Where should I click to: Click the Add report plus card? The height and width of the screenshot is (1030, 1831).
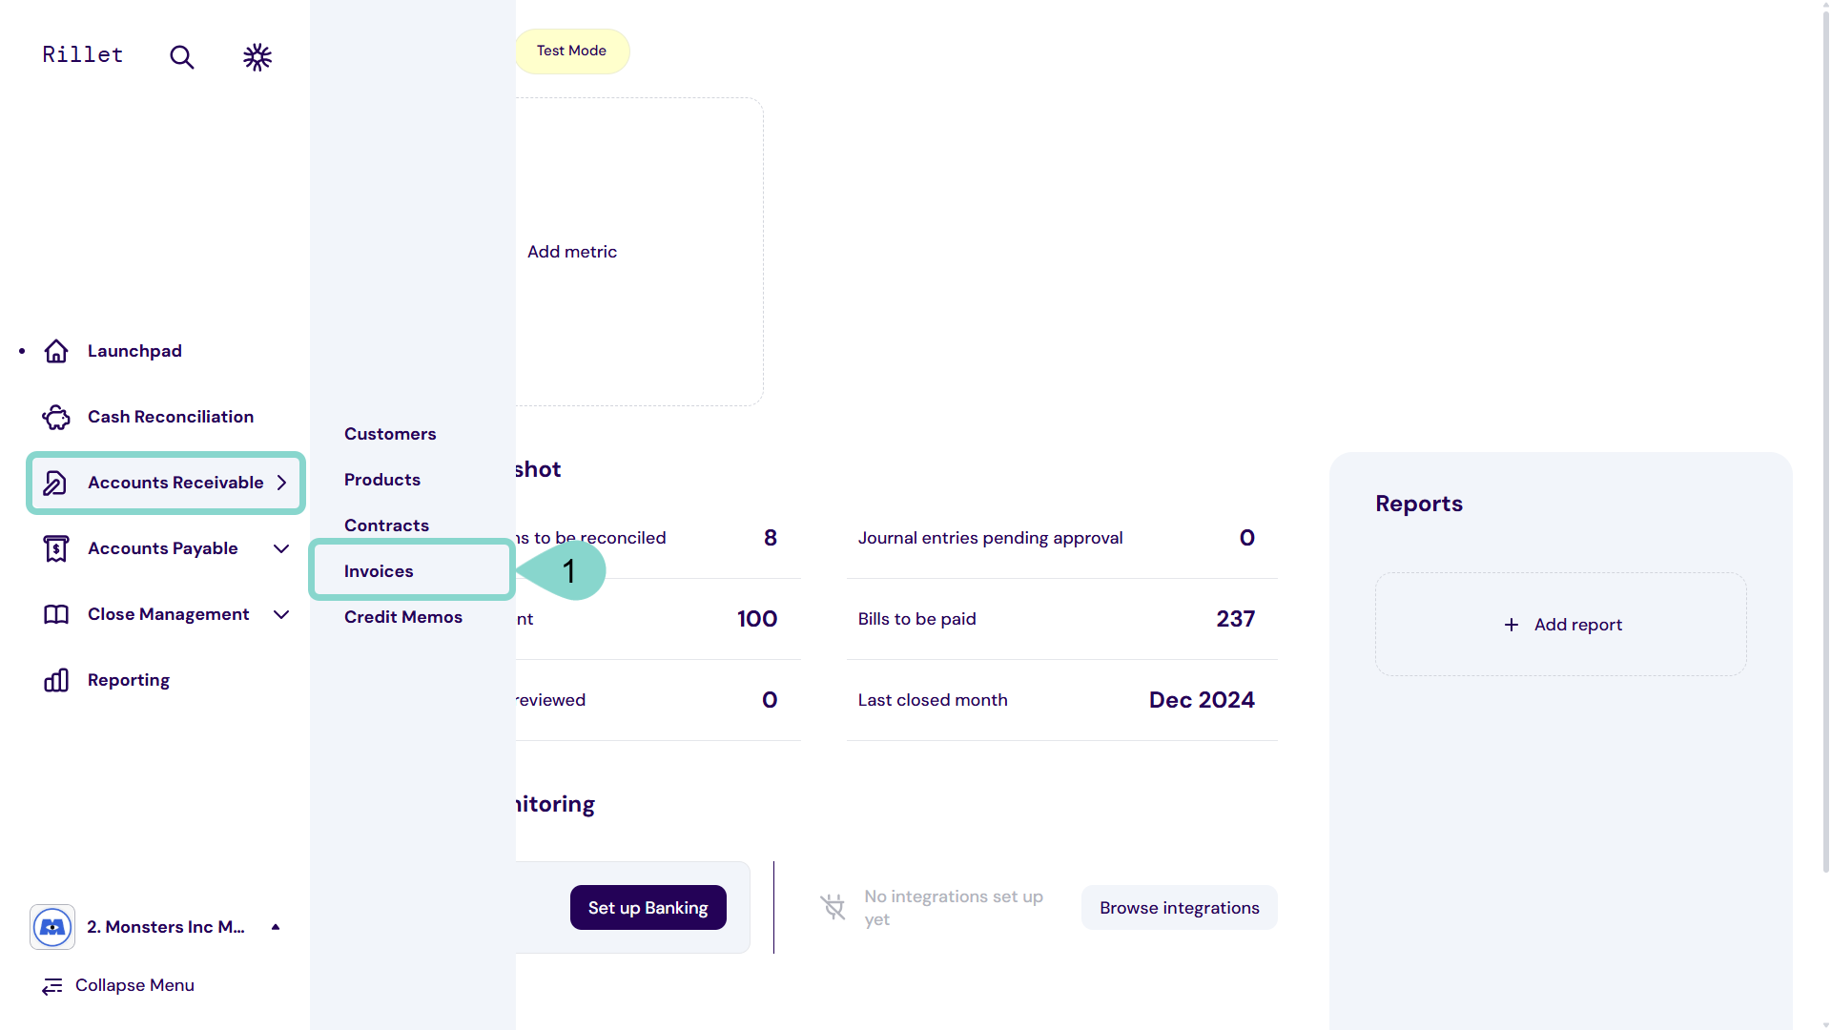click(1561, 625)
